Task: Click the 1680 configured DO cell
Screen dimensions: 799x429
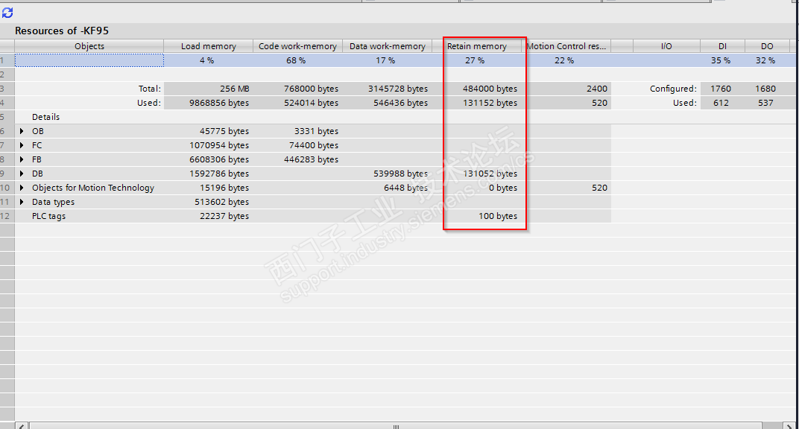Action: point(768,89)
